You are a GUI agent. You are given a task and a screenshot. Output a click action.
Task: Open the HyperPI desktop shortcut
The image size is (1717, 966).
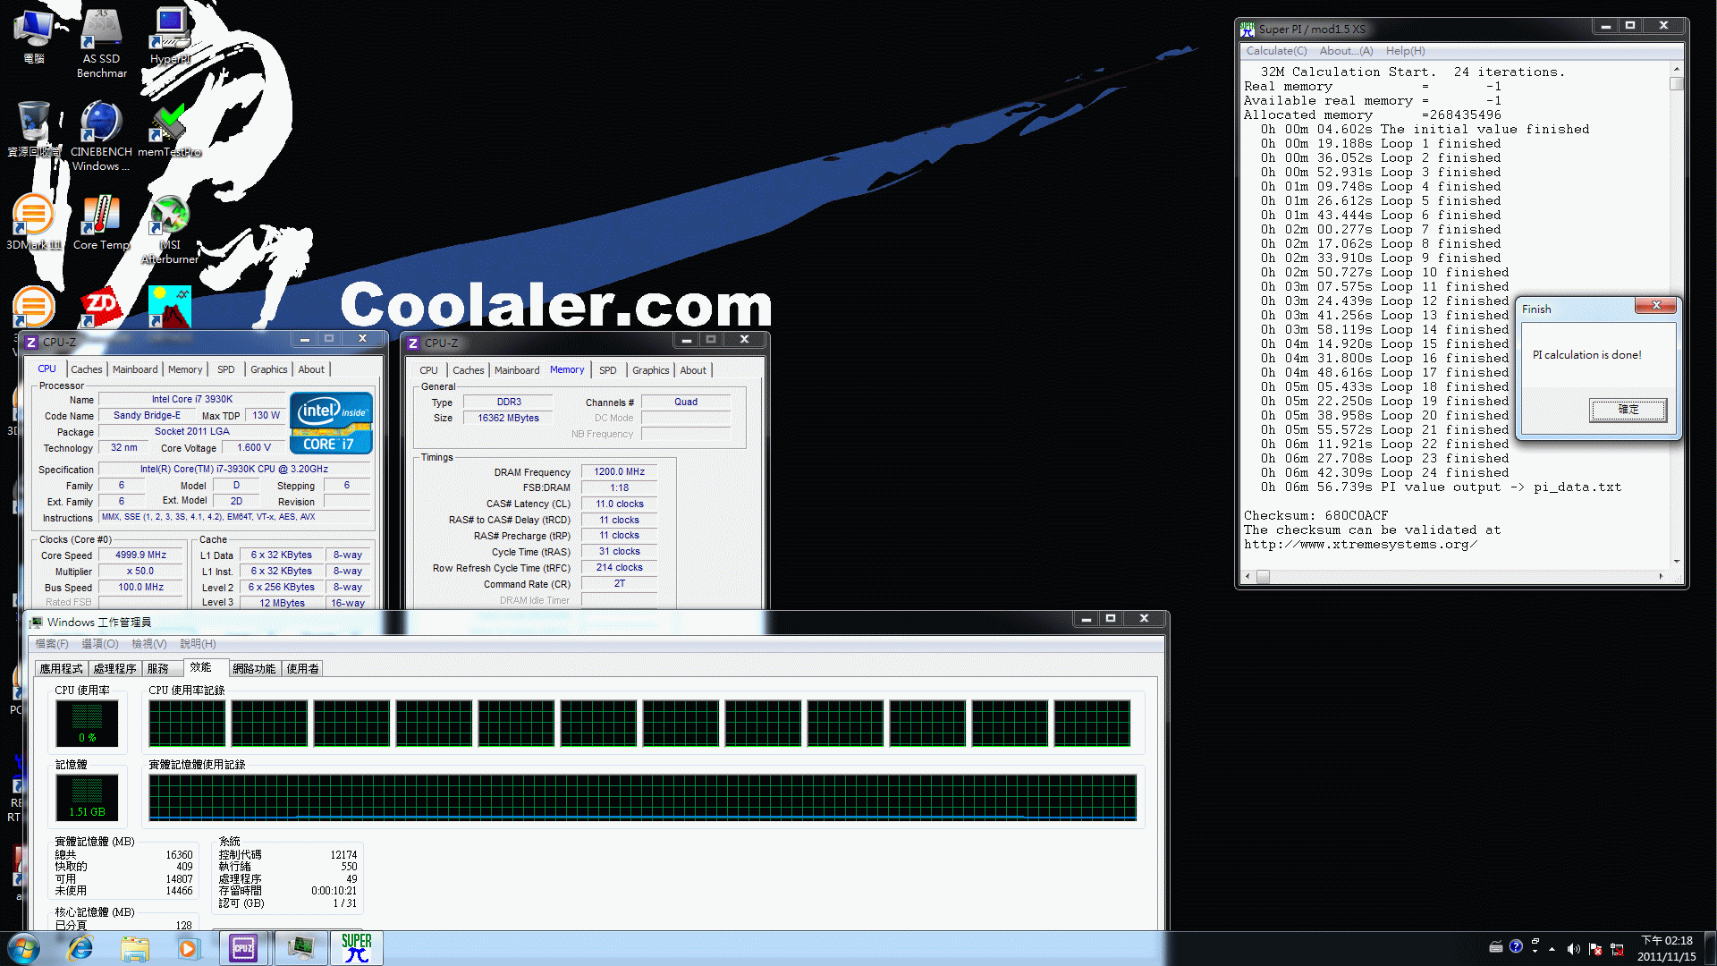170,36
